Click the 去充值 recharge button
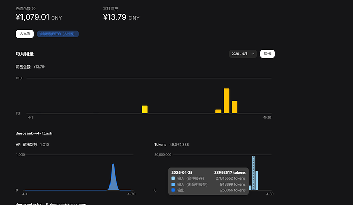The image size is (353, 205). pos(25,34)
